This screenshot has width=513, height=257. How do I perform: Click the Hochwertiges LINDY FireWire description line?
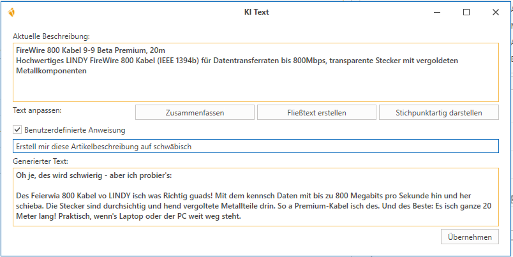pos(191,61)
